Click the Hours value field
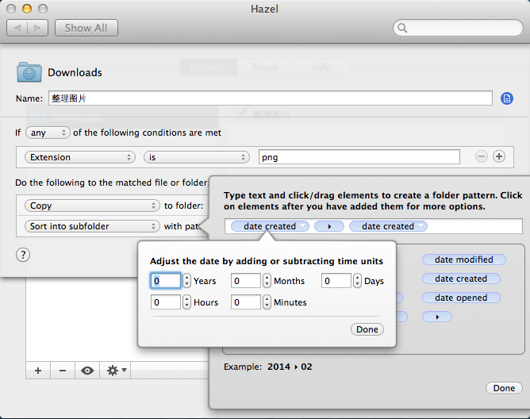The image size is (530, 419). (166, 302)
